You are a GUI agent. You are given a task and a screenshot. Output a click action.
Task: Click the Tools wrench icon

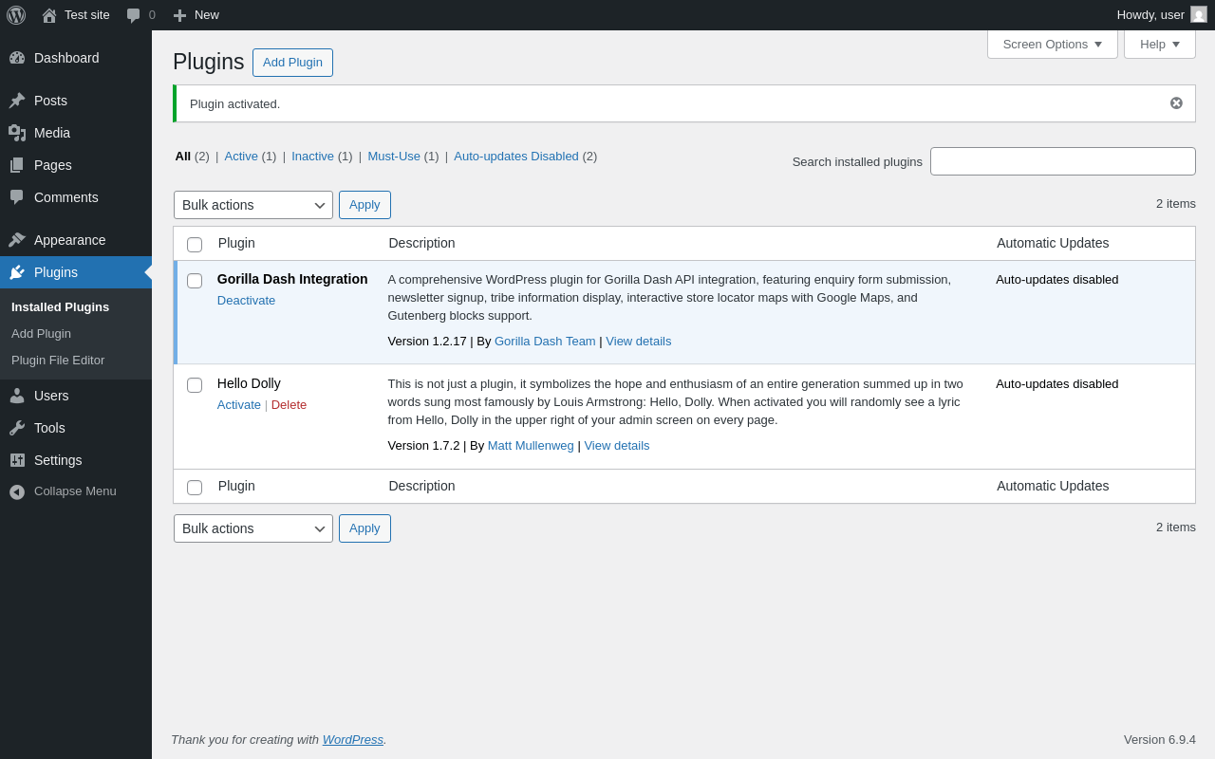(17, 428)
